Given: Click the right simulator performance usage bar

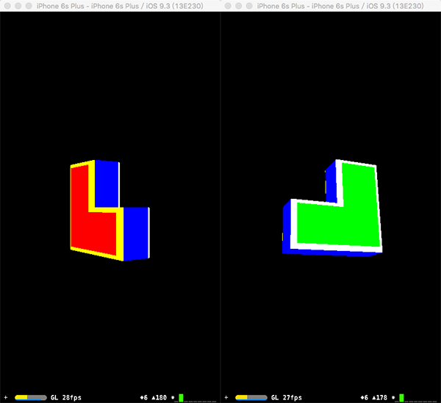Looking at the screenshot, I should click(251, 397).
